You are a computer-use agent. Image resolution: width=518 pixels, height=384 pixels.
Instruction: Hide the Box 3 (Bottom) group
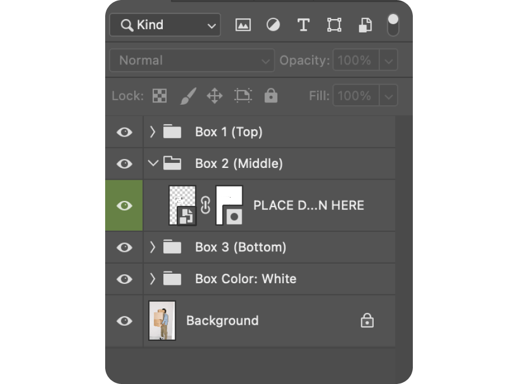[124, 247]
